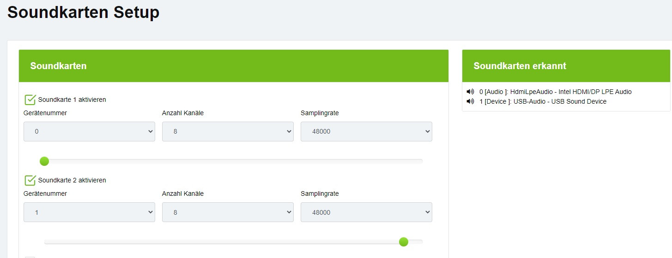672x258 pixels.
Task: Uncheck the Soundkarte 2 aktivieren checkbox
Action: click(30, 180)
